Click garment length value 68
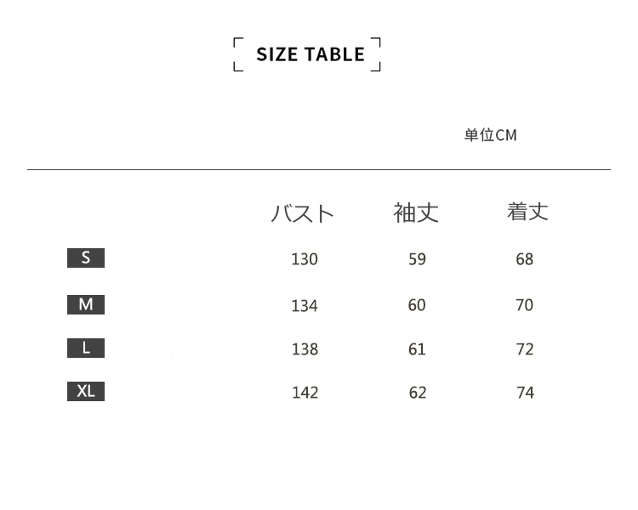 (525, 259)
